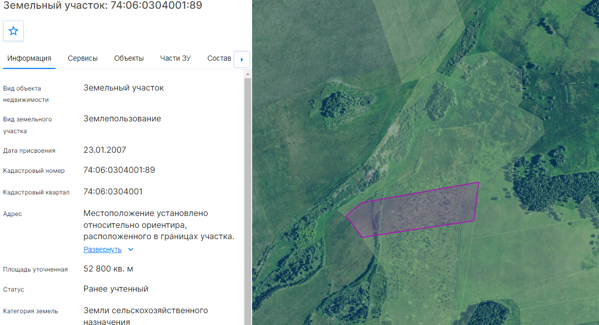Add parcel to favorites with star icon
This screenshot has height=325, width=599.
[13, 31]
